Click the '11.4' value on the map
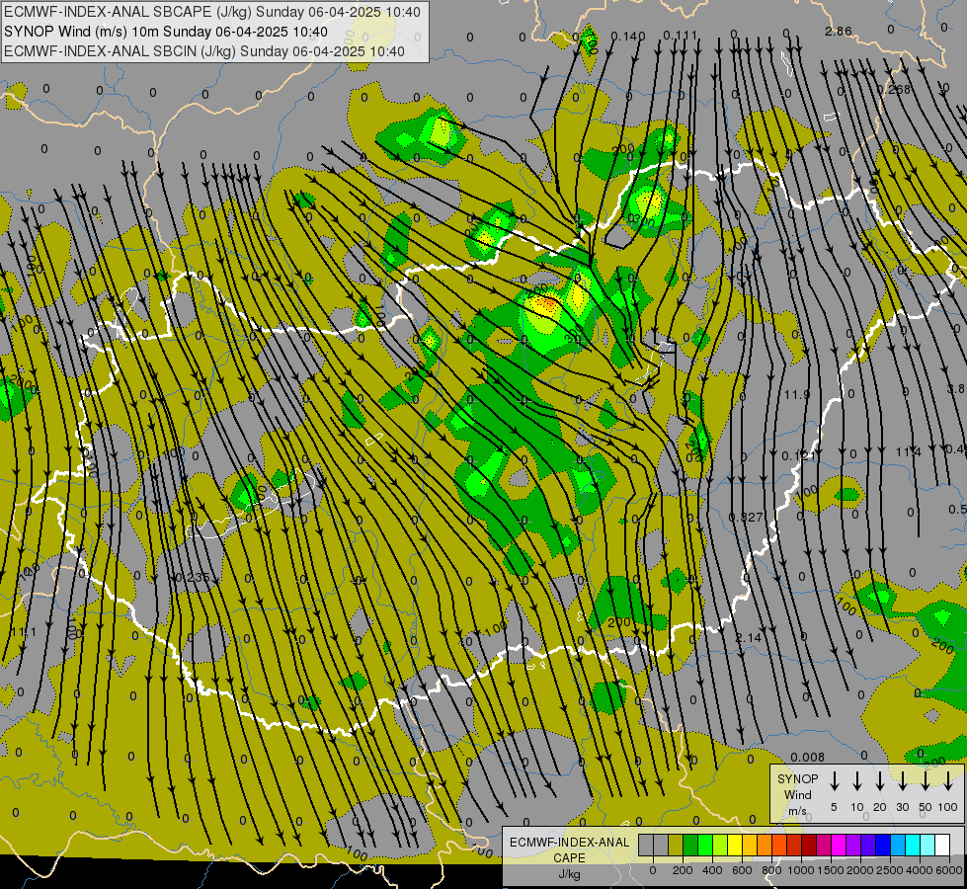The height and width of the screenshot is (889, 967). tap(909, 452)
